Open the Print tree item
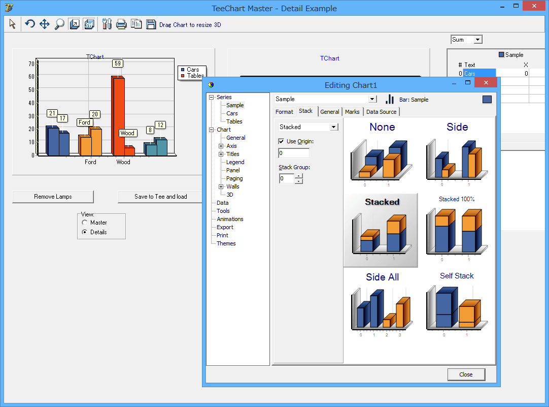This screenshot has width=549, height=407. [222, 235]
